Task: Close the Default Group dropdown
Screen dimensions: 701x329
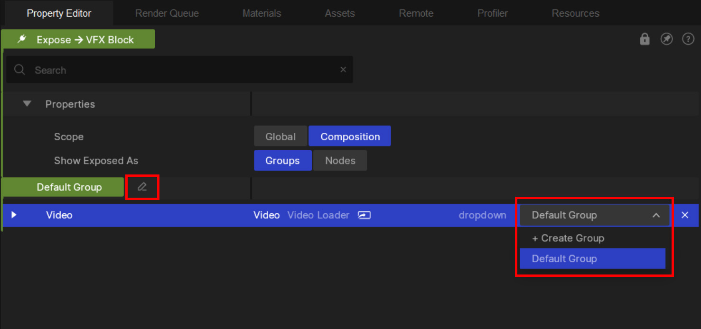Action: tap(656, 216)
